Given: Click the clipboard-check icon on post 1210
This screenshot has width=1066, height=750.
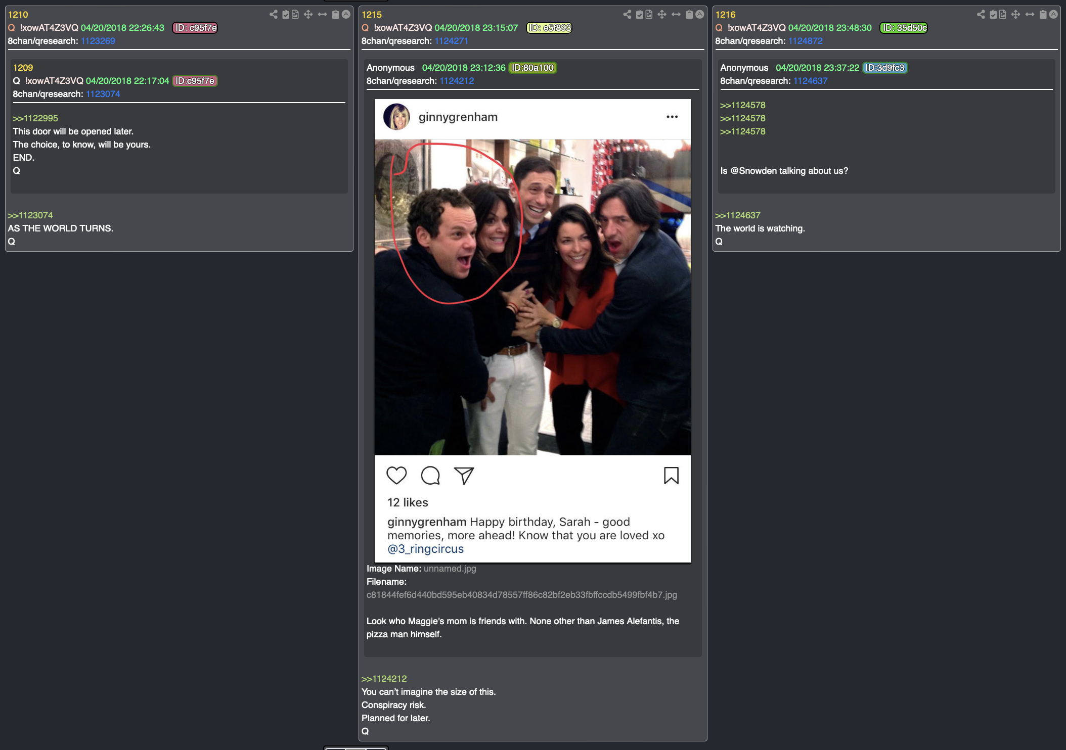Looking at the screenshot, I should click(x=286, y=14).
